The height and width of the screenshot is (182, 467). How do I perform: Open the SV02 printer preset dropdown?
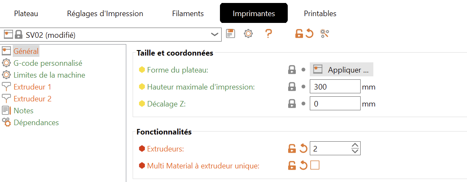click(x=215, y=34)
